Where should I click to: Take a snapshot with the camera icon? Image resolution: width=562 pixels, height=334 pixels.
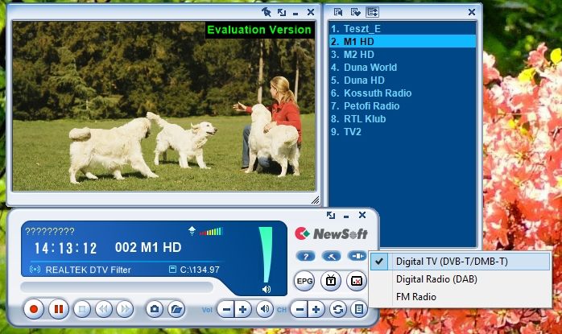pos(155,309)
